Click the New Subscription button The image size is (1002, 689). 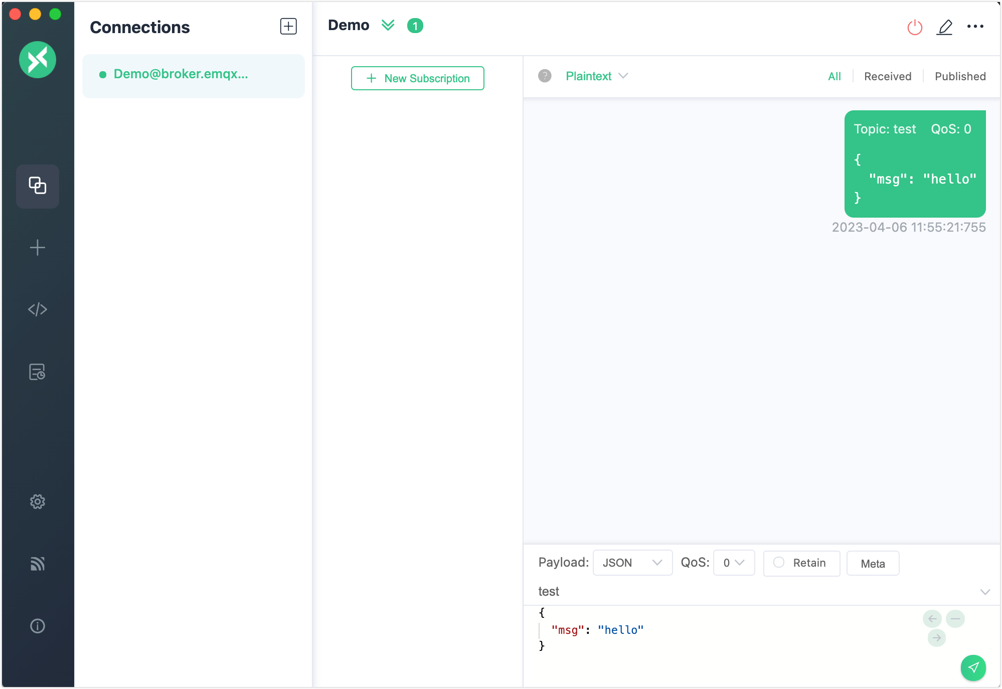click(x=417, y=78)
